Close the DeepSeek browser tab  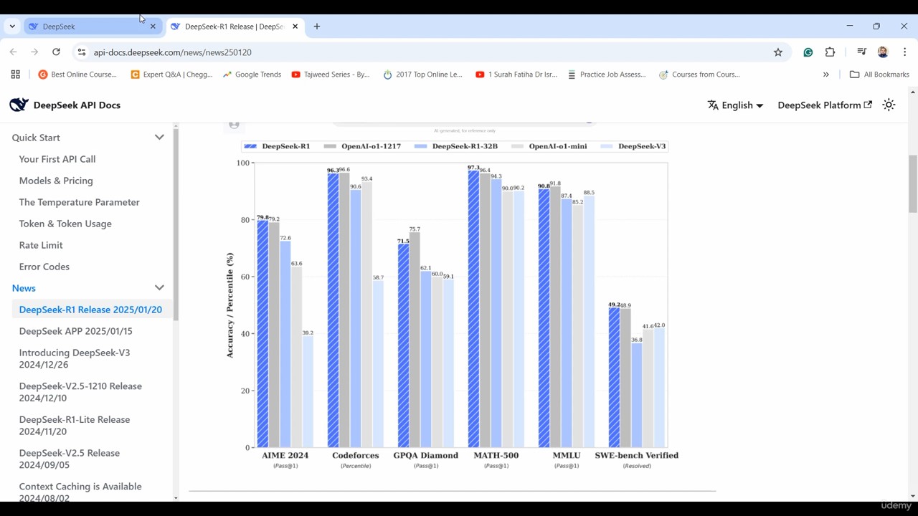click(x=153, y=27)
